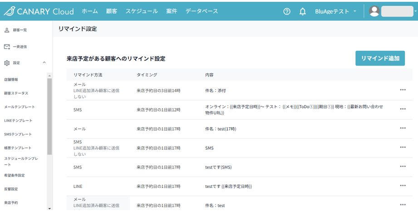Open データベース in the top navigation
This screenshot has height=211, width=418.
[202, 11]
